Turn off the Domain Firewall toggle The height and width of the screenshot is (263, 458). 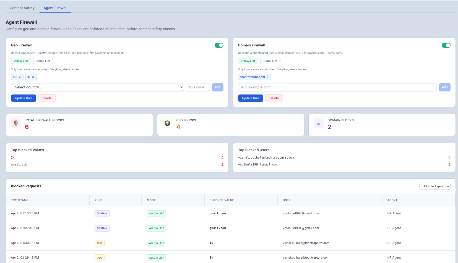click(x=446, y=45)
